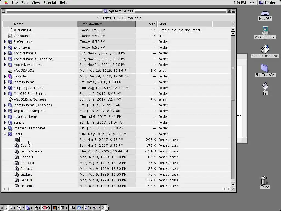
Task: Sort by the Size column header
Action: click(x=146, y=24)
